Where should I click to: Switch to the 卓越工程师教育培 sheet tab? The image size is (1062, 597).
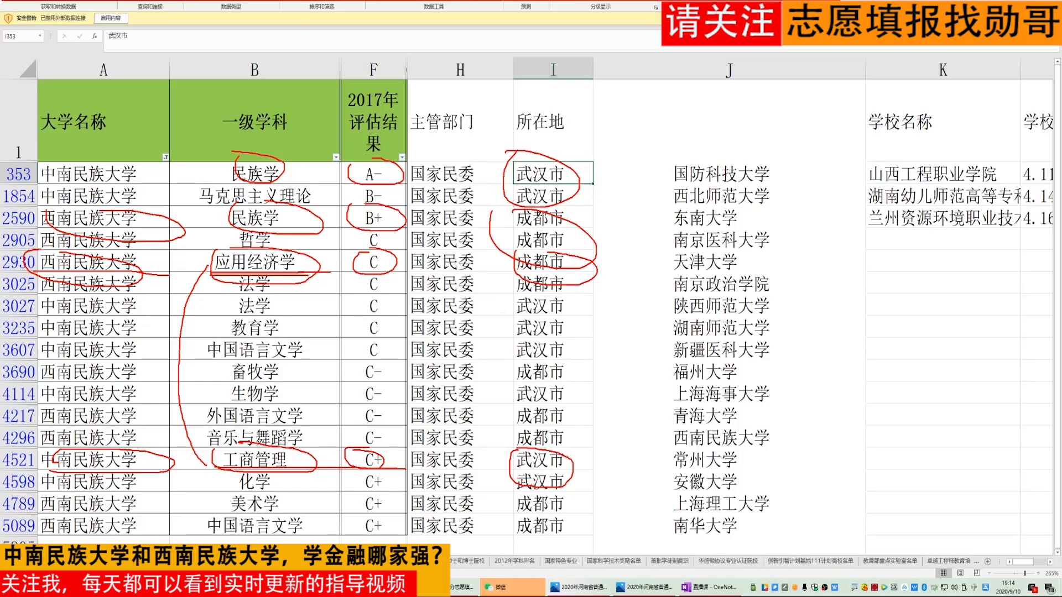click(949, 561)
